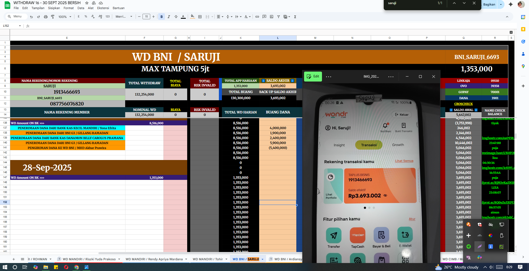Image resolution: width=529 pixels, height=271 pixels.
Task: Open File Explorer from taskbar
Action: point(46,267)
